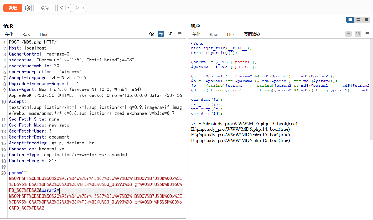Select the top-bottom split layout icon
This screenshot has width=373, height=220.
tap(358, 20)
